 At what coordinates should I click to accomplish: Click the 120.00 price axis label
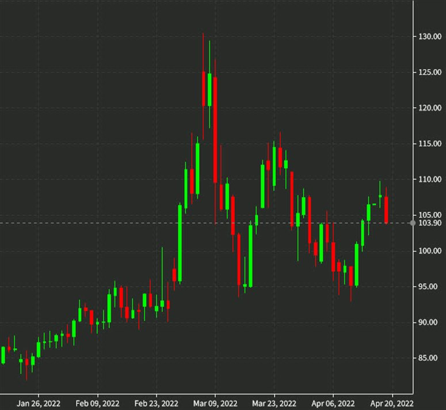coord(430,108)
